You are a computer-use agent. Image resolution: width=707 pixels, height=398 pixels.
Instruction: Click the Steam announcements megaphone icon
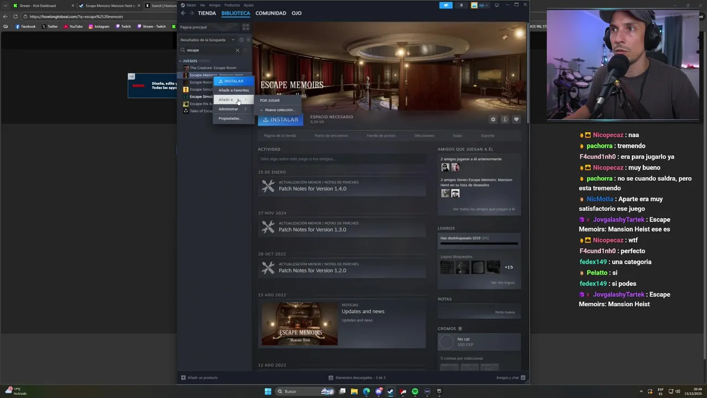coord(446,5)
